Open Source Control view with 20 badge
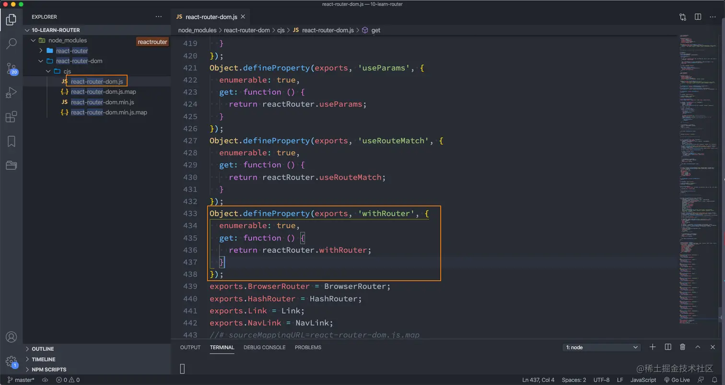The height and width of the screenshot is (385, 725). [11, 68]
